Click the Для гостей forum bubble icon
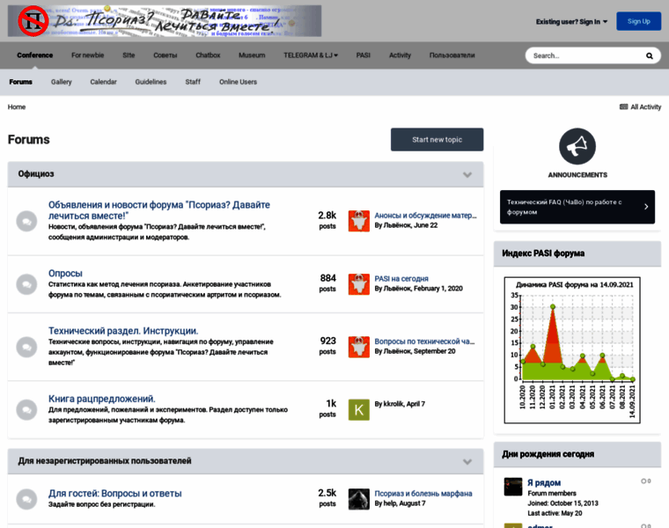 (26, 499)
